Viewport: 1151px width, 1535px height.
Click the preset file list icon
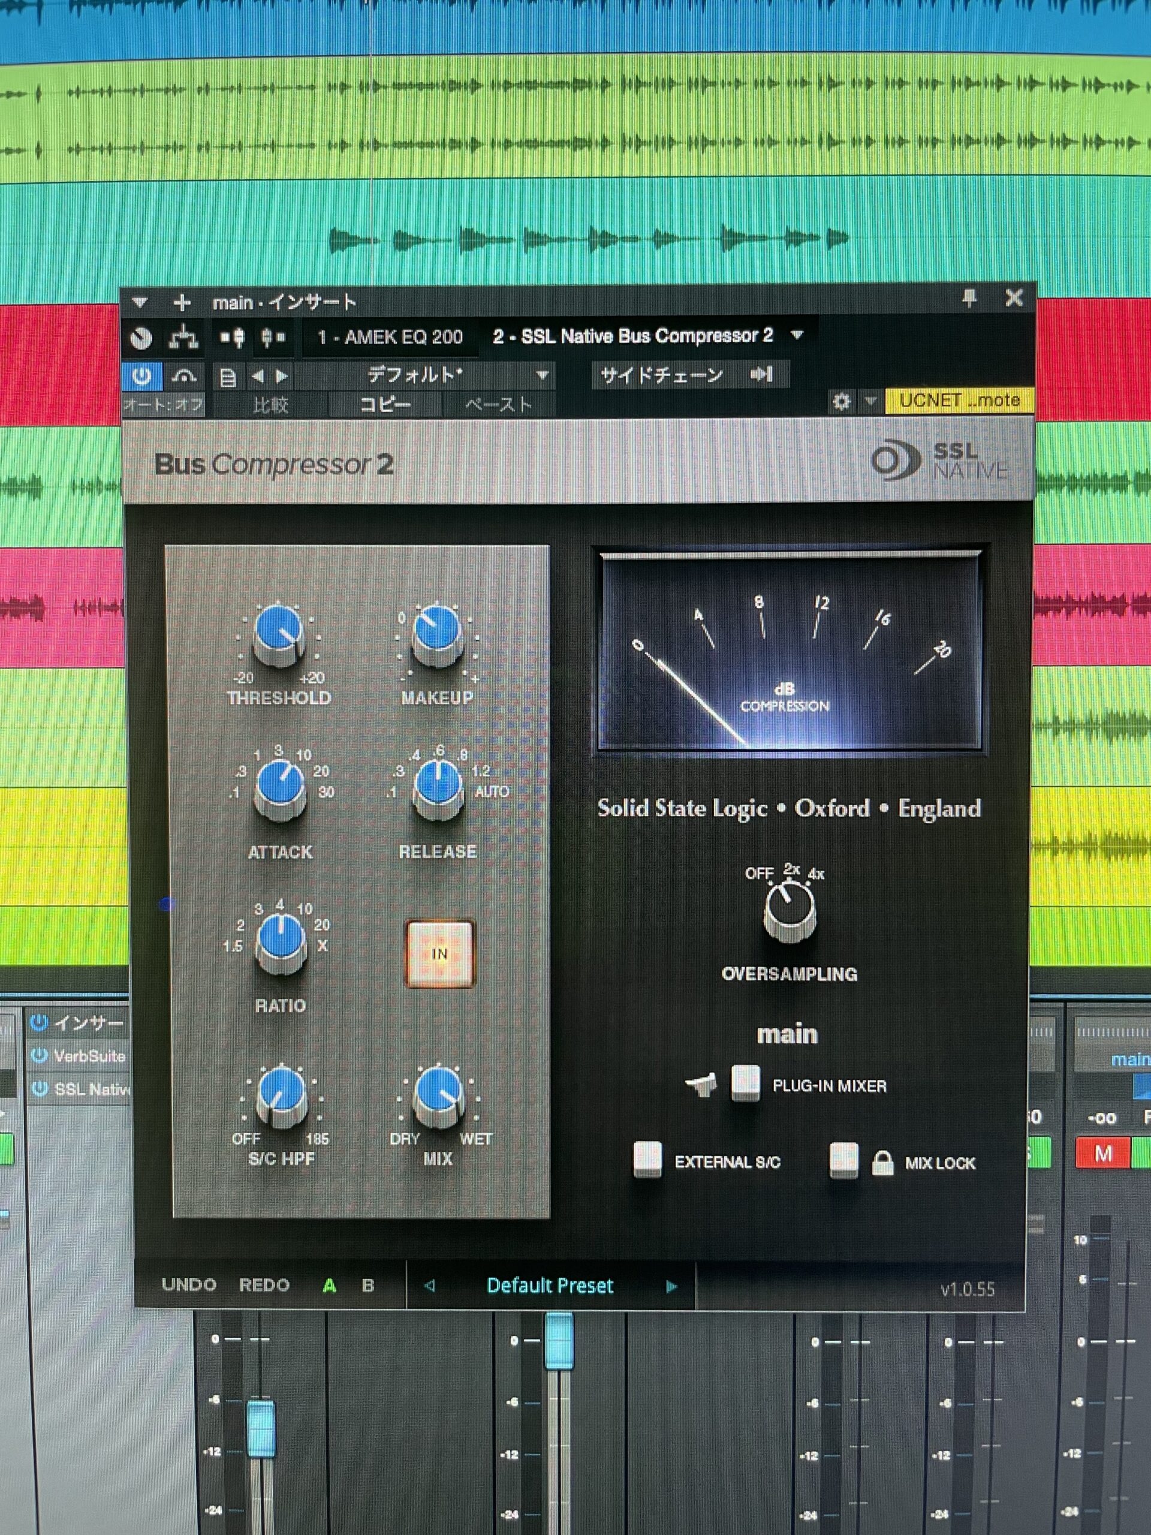tap(228, 377)
